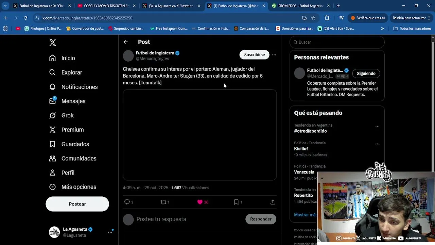The image size is (435, 245).
Task: Open Futbol de Inglate... in Personas relevantes
Action: pos(325,70)
